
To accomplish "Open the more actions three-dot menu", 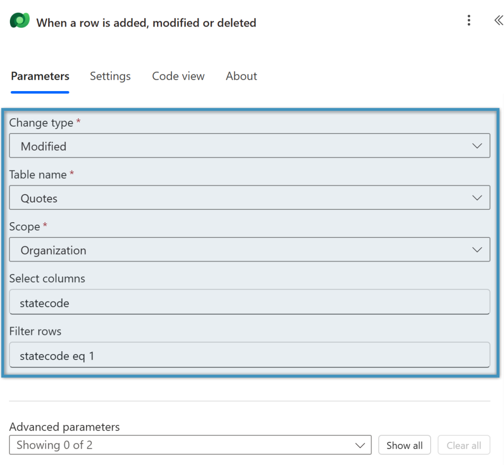I will [469, 20].
